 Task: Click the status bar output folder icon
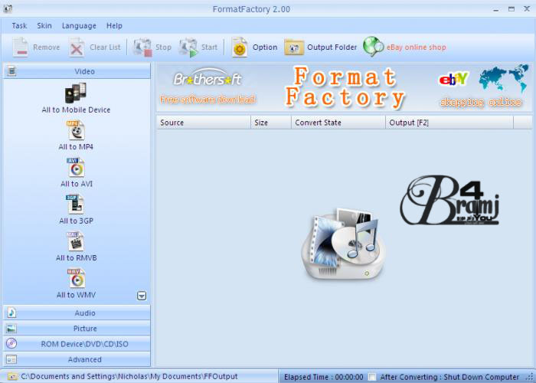[x=12, y=377]
